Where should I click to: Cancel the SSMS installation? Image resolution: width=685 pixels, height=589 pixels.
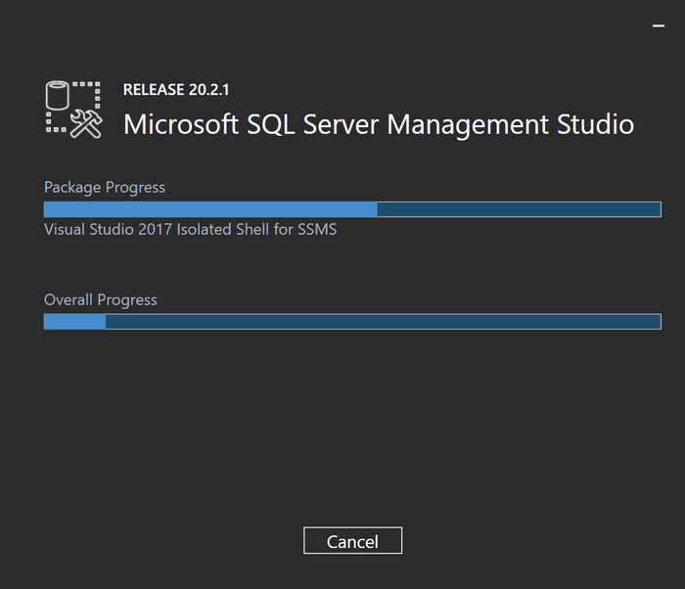(352, 541)
